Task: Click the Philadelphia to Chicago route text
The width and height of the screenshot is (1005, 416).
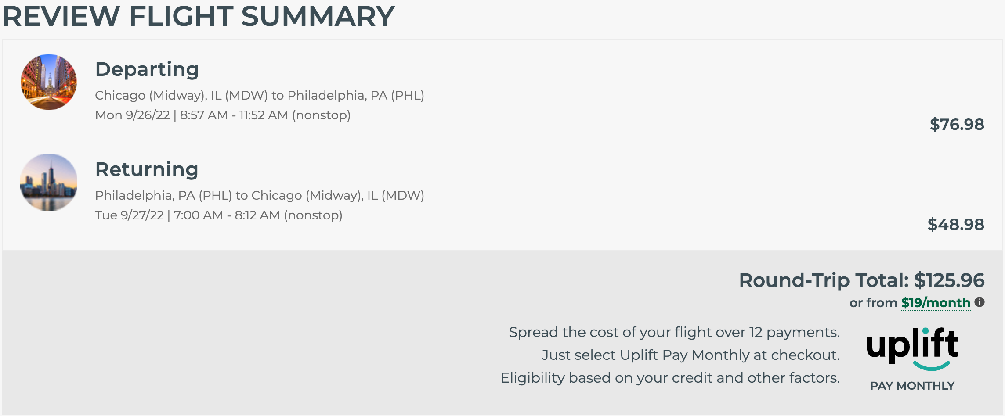Action: tap(260, 195)
